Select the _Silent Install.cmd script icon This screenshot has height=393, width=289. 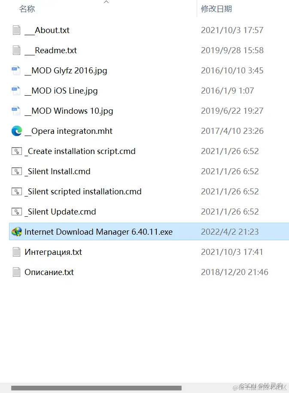pyautogui.click(x=17, y=171)
